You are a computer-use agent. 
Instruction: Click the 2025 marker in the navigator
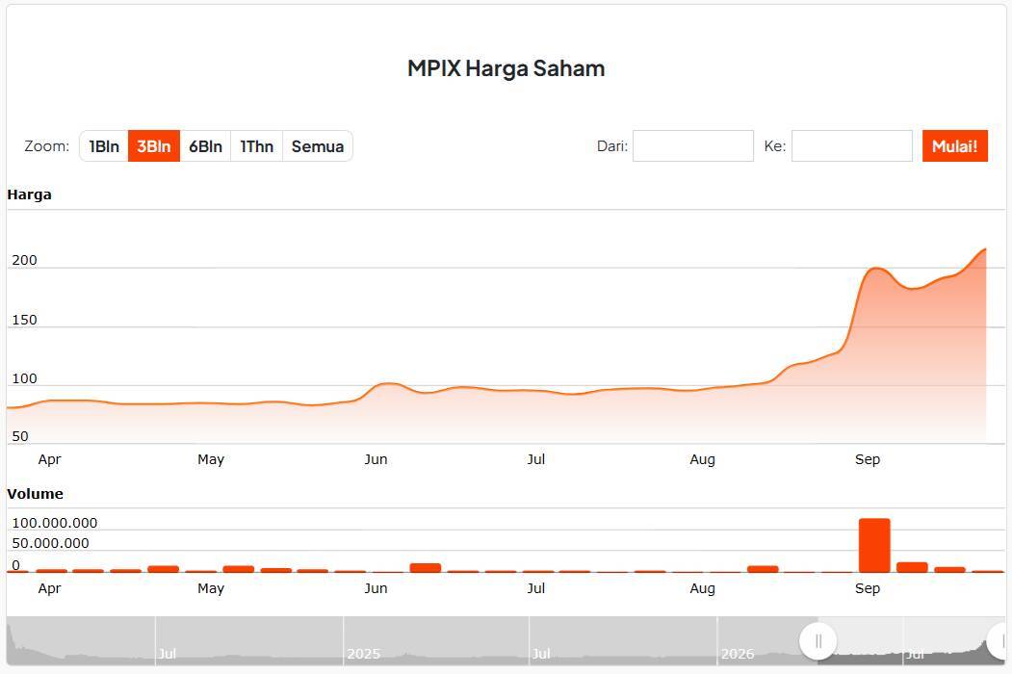coord(363,654)
